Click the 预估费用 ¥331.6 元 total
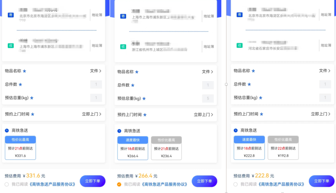336x193 pixels. (25, 176)
